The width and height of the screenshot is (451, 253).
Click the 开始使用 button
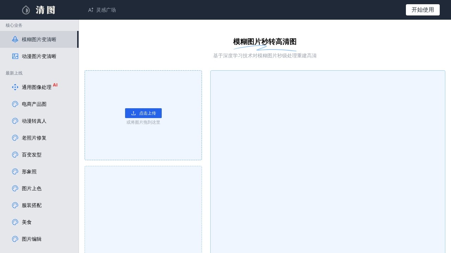[422, 9]
